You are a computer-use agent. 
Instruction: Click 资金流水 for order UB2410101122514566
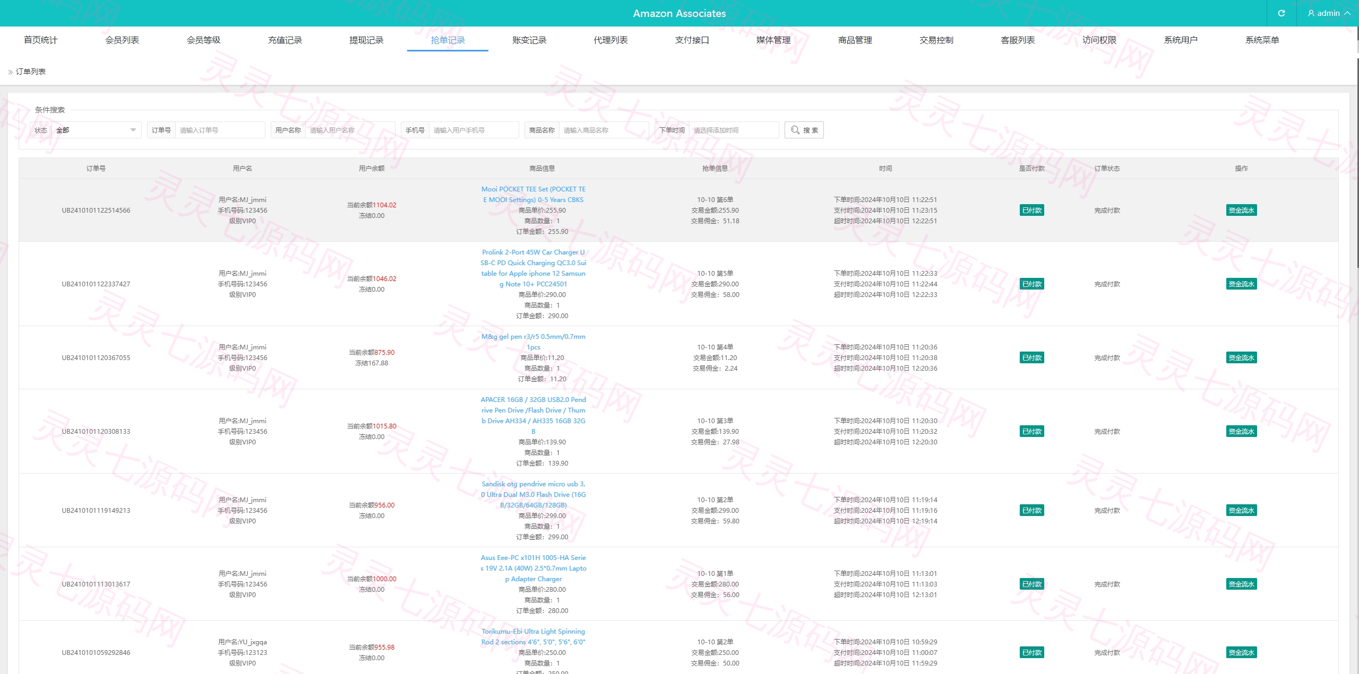(x=1241, y=211)
